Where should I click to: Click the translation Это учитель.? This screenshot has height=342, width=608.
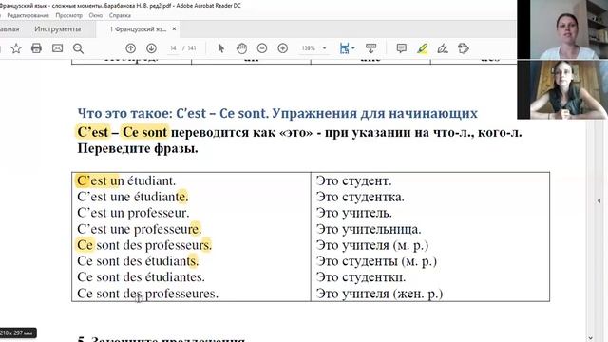[x=354, y=213]
